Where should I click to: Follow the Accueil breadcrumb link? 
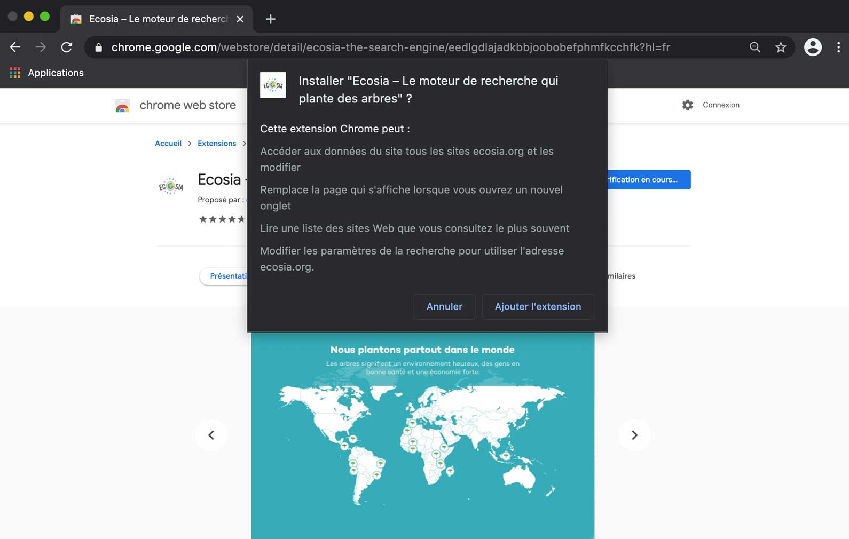(168, 143)
